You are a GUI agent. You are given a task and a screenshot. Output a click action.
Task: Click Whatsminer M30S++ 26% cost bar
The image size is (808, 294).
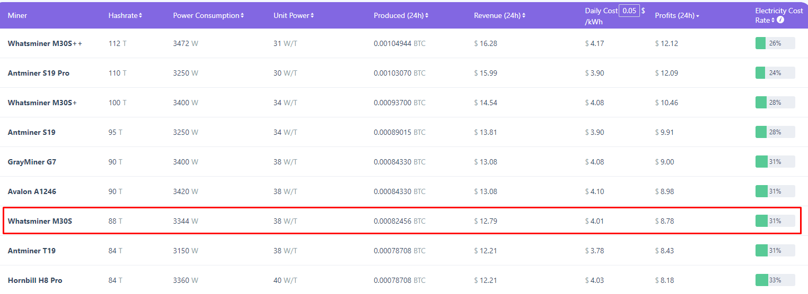(775, 43)
